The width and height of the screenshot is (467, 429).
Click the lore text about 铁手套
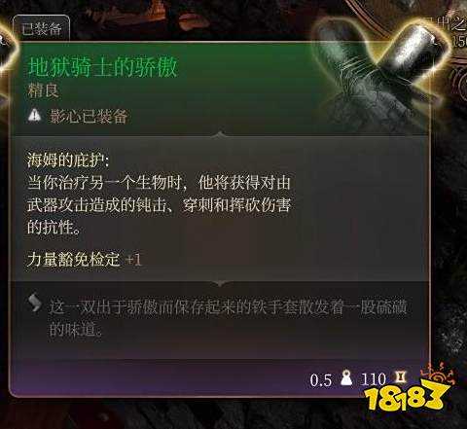[x=228, y=318]
